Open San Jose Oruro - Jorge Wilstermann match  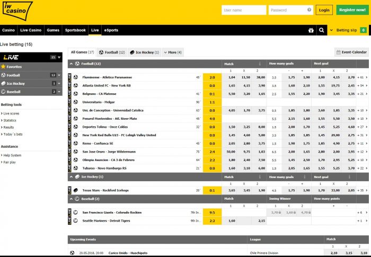tap(109, 152)
